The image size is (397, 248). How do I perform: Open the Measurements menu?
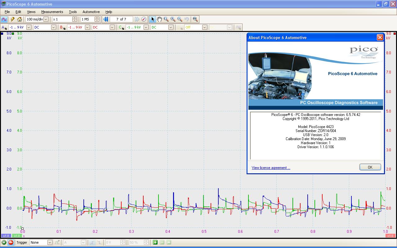(x=52, y=12)
